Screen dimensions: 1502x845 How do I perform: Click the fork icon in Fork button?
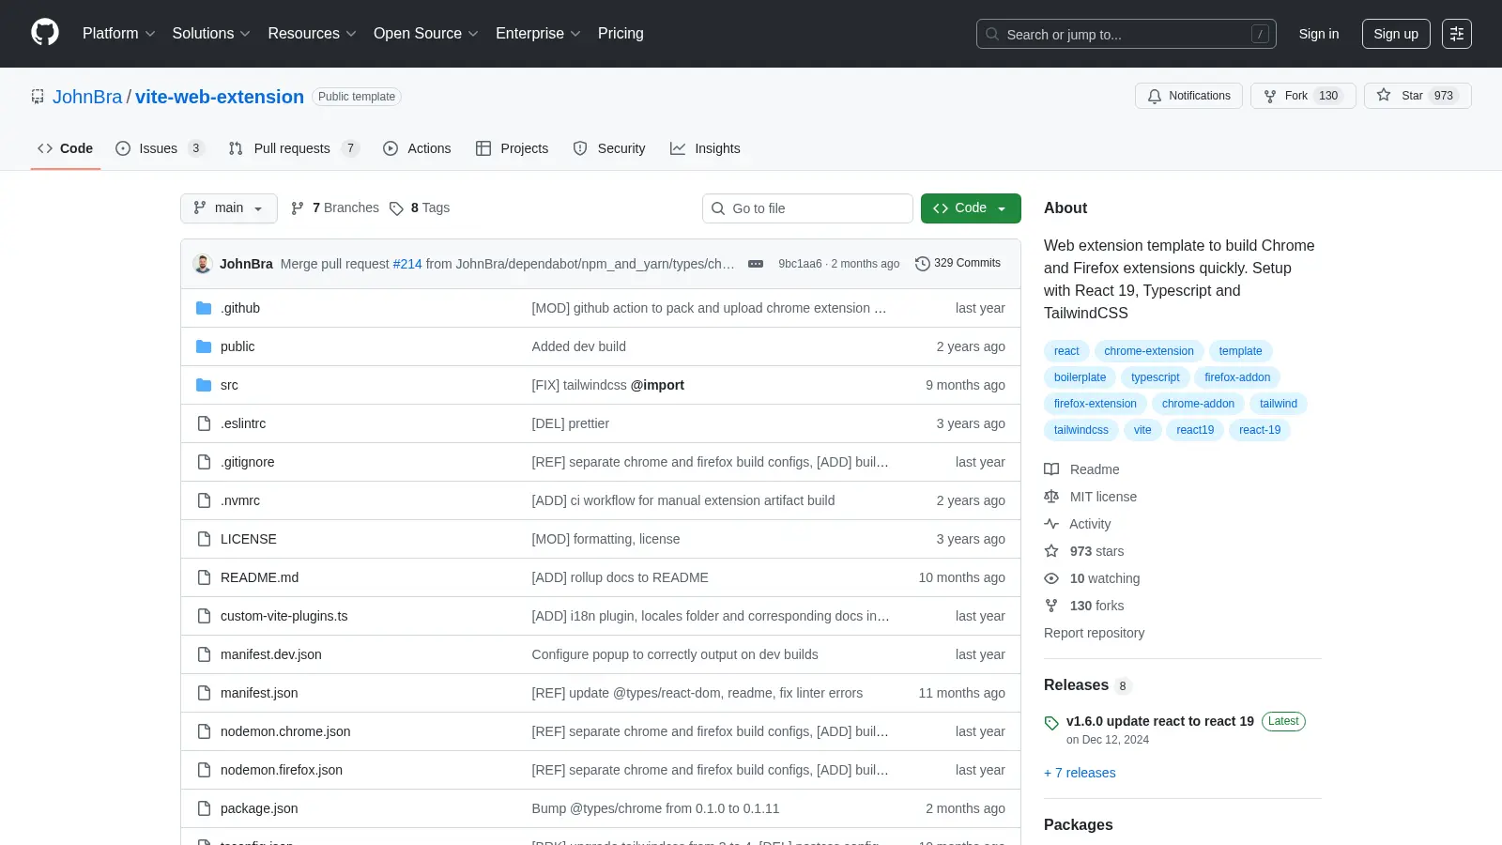(1270, 96)
